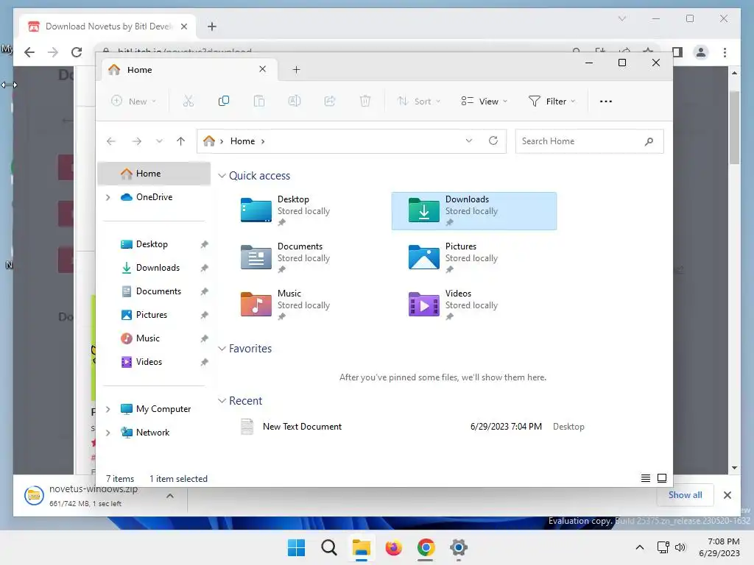Viewport: 754px width, 565px height.
Task: Open Chrome three-dot menu
Action: (725, 52)
